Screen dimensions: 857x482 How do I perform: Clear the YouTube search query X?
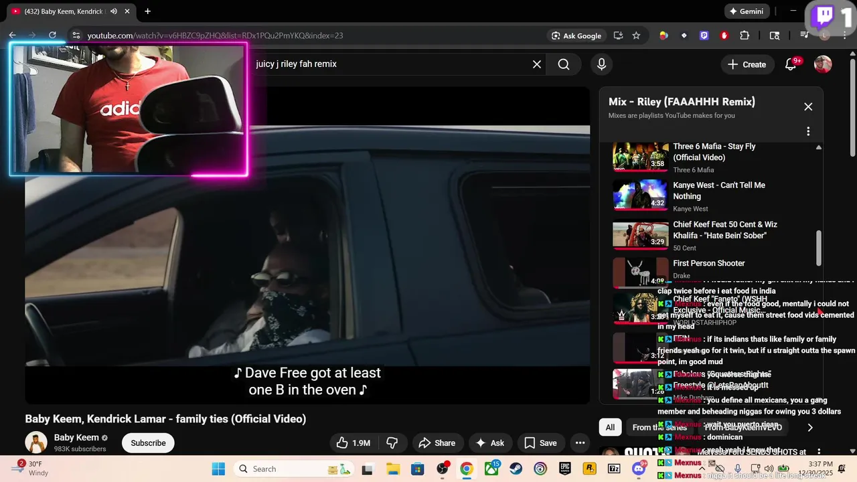point(537,64)
